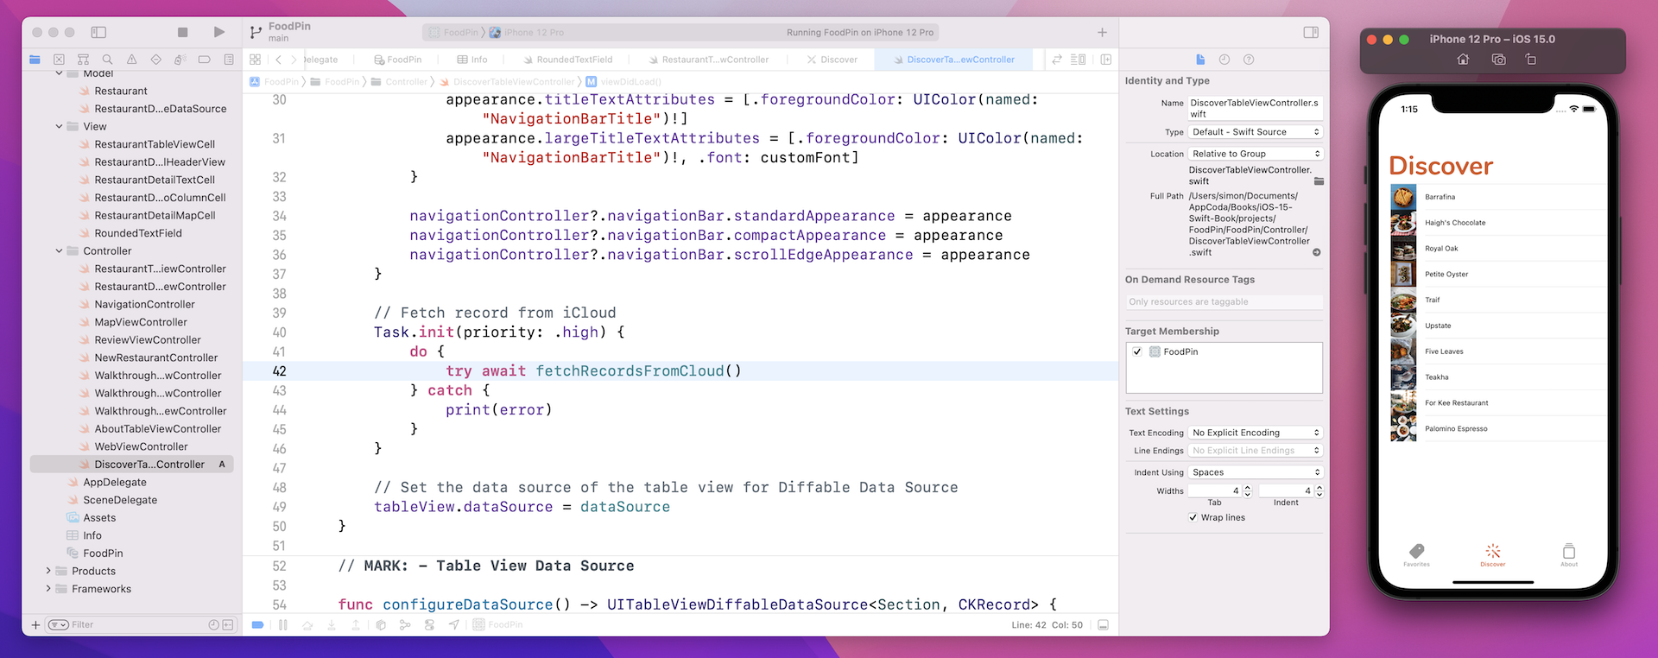Toggle the Wrap lines checkbox
Viewport: 1658px width, 658px height.
tap(1193, 517)
